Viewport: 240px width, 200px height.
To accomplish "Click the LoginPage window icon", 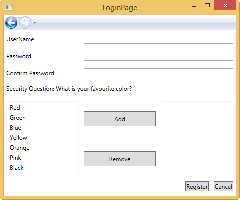I will (9, 7).
